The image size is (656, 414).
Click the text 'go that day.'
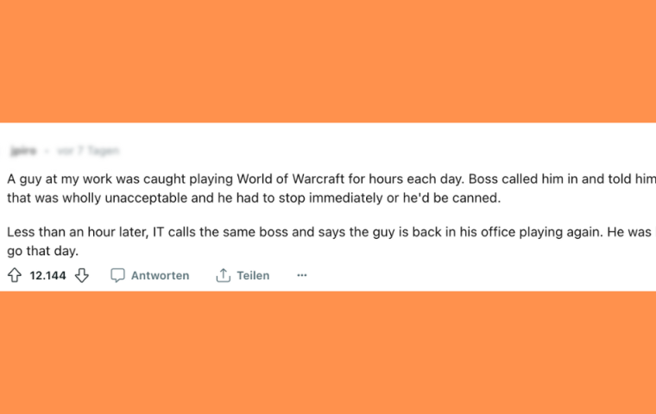42,251
